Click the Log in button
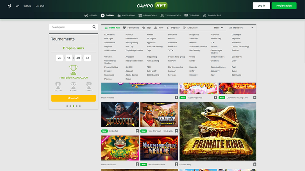 pyautogui.click(x=261, y=5)
